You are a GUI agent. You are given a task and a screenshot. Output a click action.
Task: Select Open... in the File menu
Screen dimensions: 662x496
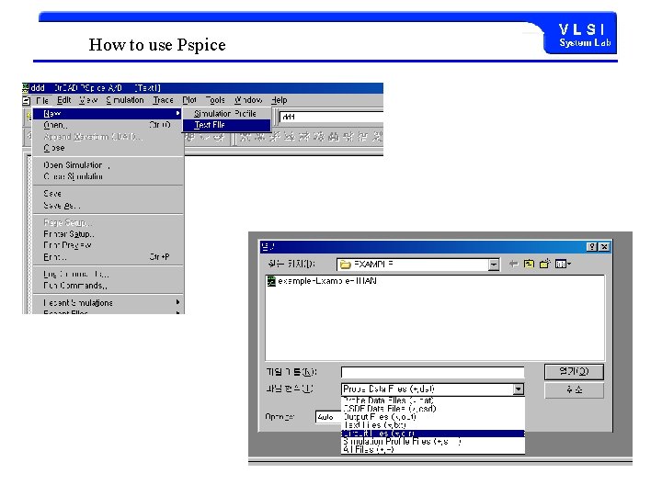(x=108, y=125)
